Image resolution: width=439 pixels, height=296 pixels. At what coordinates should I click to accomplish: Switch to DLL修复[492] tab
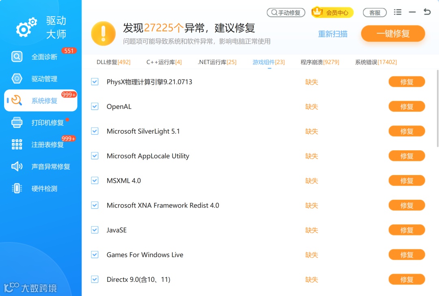pos(113,62)
